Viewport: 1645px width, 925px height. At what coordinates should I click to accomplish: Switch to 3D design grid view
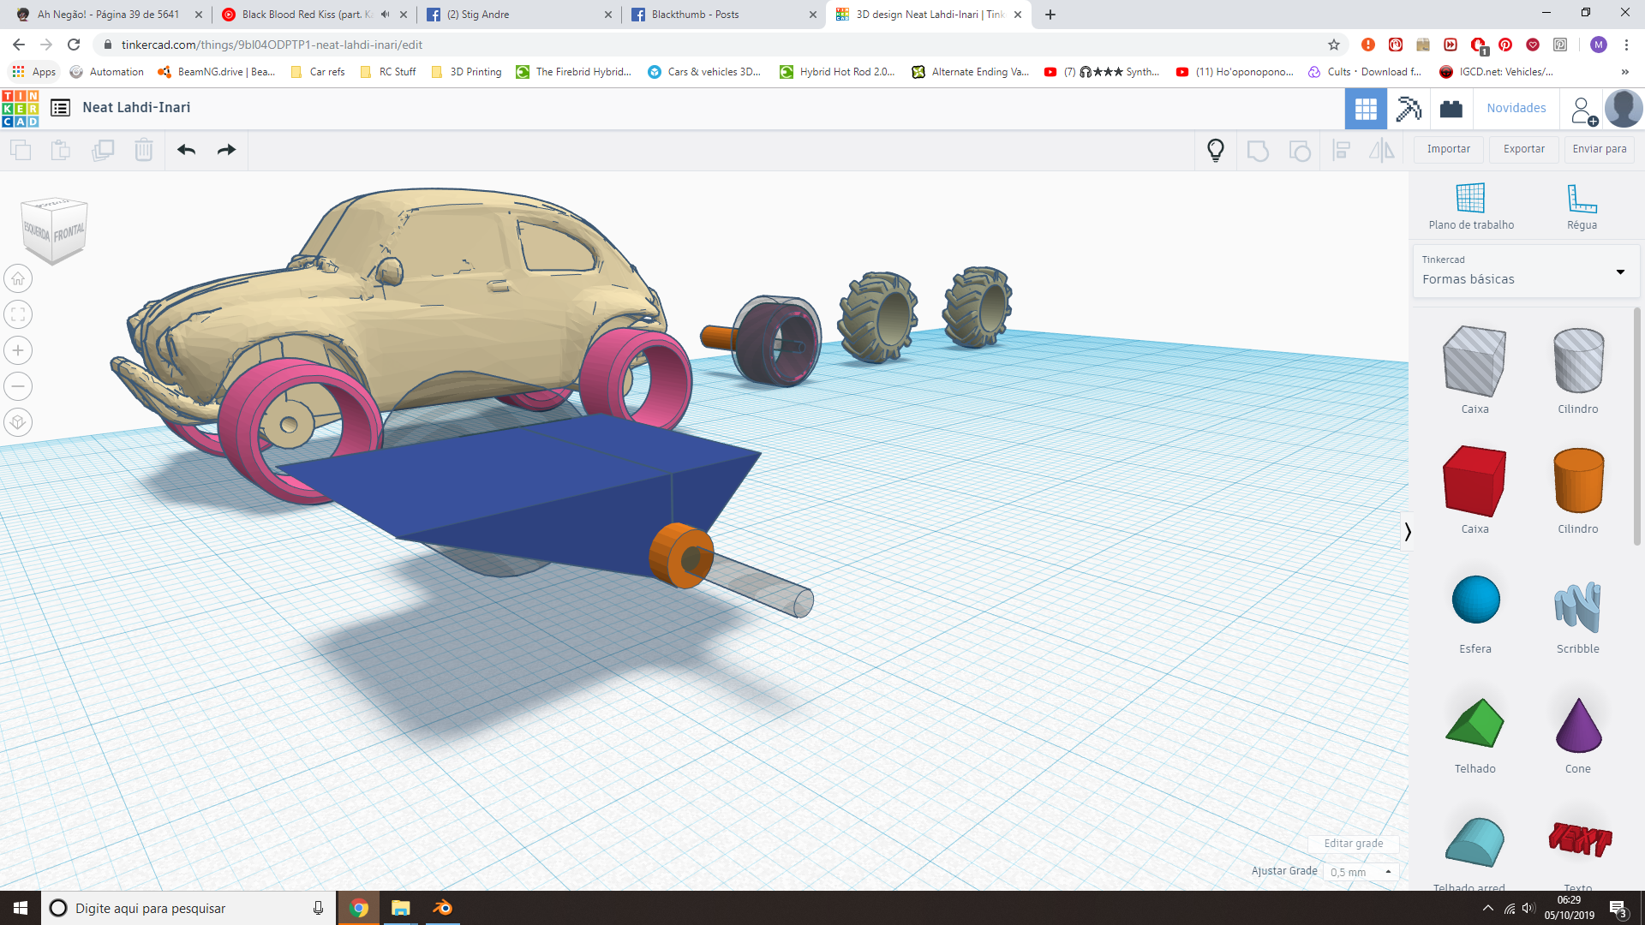click(1366, 109)
